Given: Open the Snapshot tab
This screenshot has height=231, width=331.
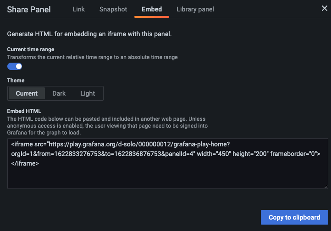Looking at the screenshot, I should [x=113, y=9].
